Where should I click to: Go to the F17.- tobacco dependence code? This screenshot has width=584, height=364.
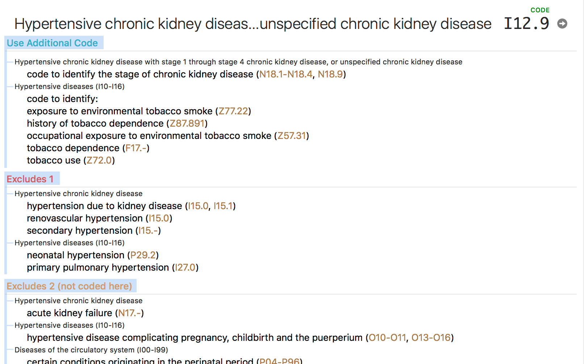coord(136,148)
